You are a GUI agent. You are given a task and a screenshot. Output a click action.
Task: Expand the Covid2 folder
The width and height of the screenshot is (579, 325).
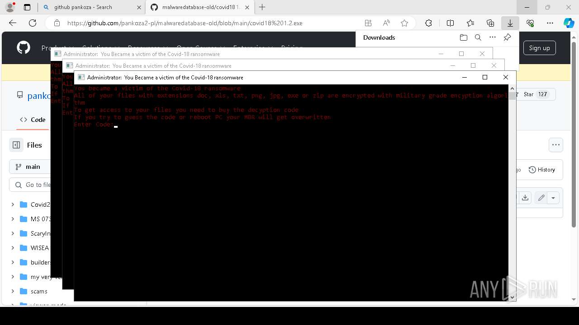click(x=13, y=204)
